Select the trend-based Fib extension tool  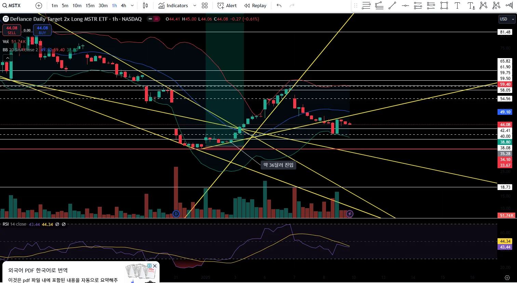click(431, 5)
